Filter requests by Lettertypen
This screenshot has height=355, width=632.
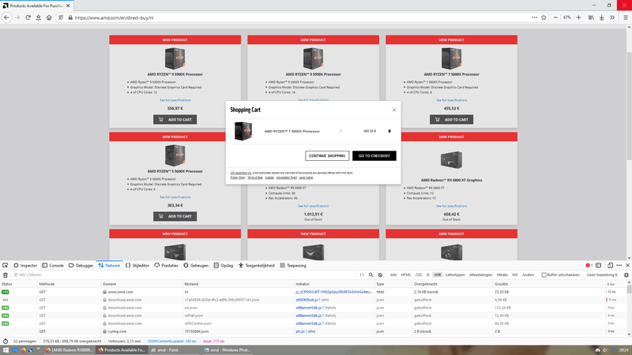[455, 275]
